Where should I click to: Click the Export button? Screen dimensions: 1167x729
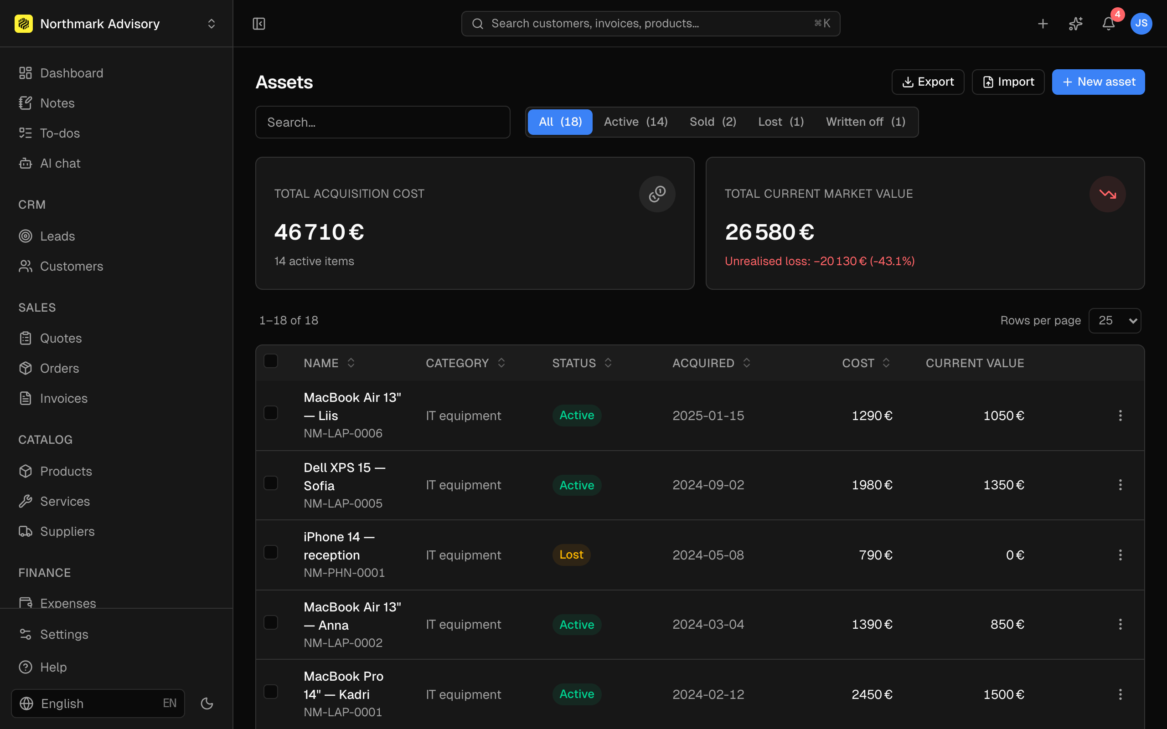click(928, 82)
